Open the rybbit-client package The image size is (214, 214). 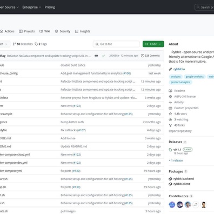click(182, 184)
